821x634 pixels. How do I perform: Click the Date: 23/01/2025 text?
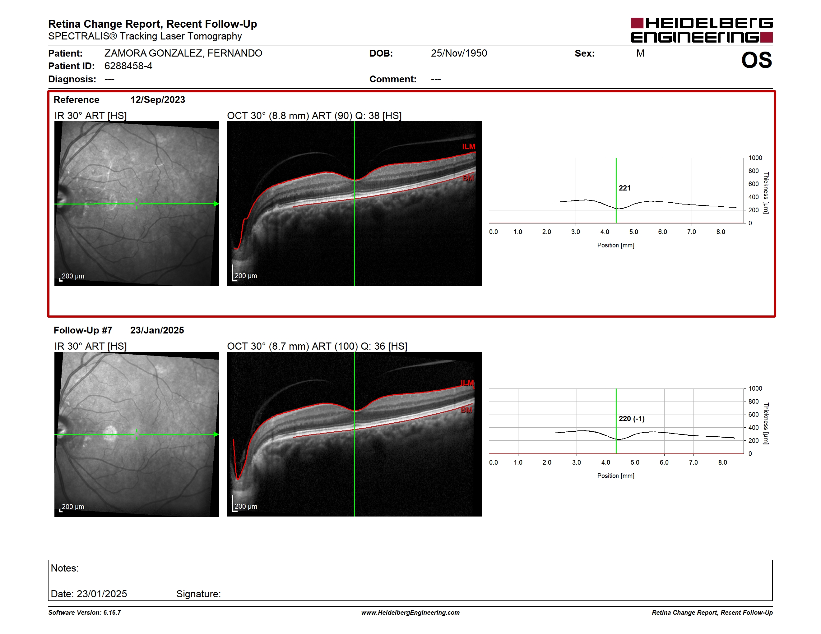tap(89, 594)
